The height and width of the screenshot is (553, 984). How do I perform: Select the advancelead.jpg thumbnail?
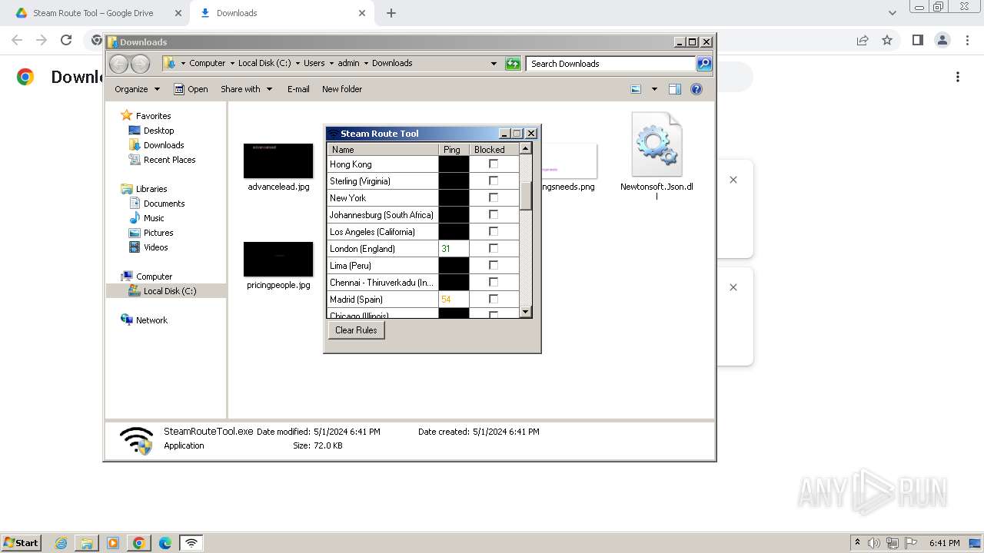[x=278, y=161]
